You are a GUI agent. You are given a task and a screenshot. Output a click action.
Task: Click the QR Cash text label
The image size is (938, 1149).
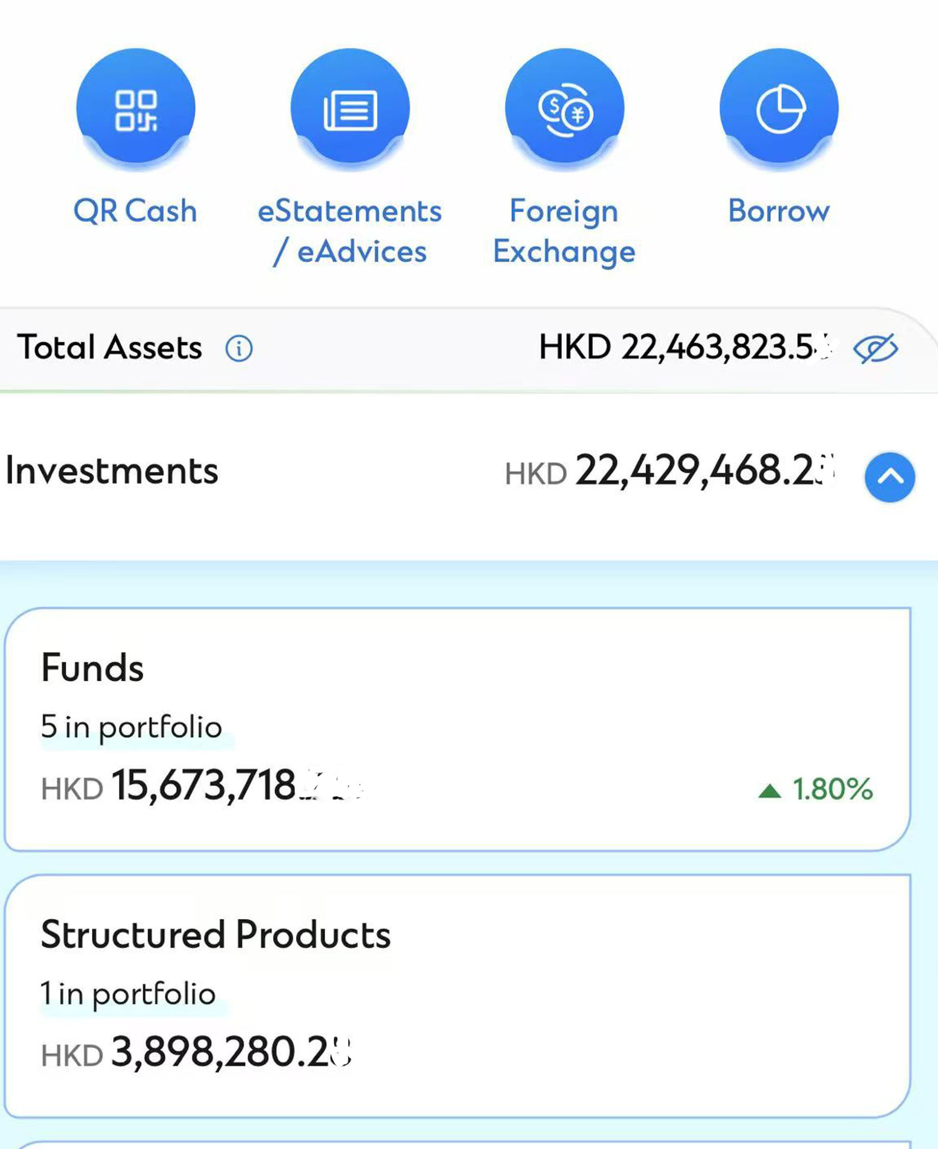pos(136,211)
